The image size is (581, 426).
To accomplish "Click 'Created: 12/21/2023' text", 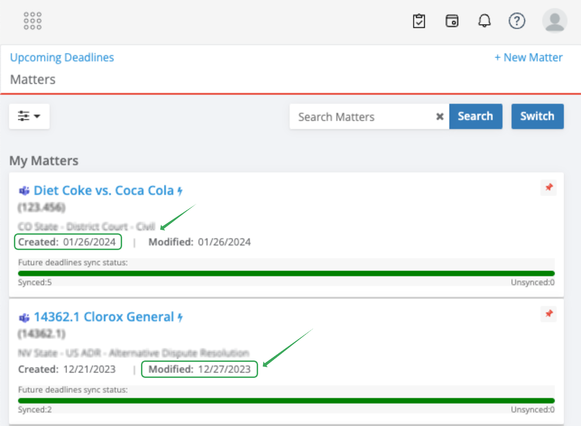I will [x=67, y=369].
